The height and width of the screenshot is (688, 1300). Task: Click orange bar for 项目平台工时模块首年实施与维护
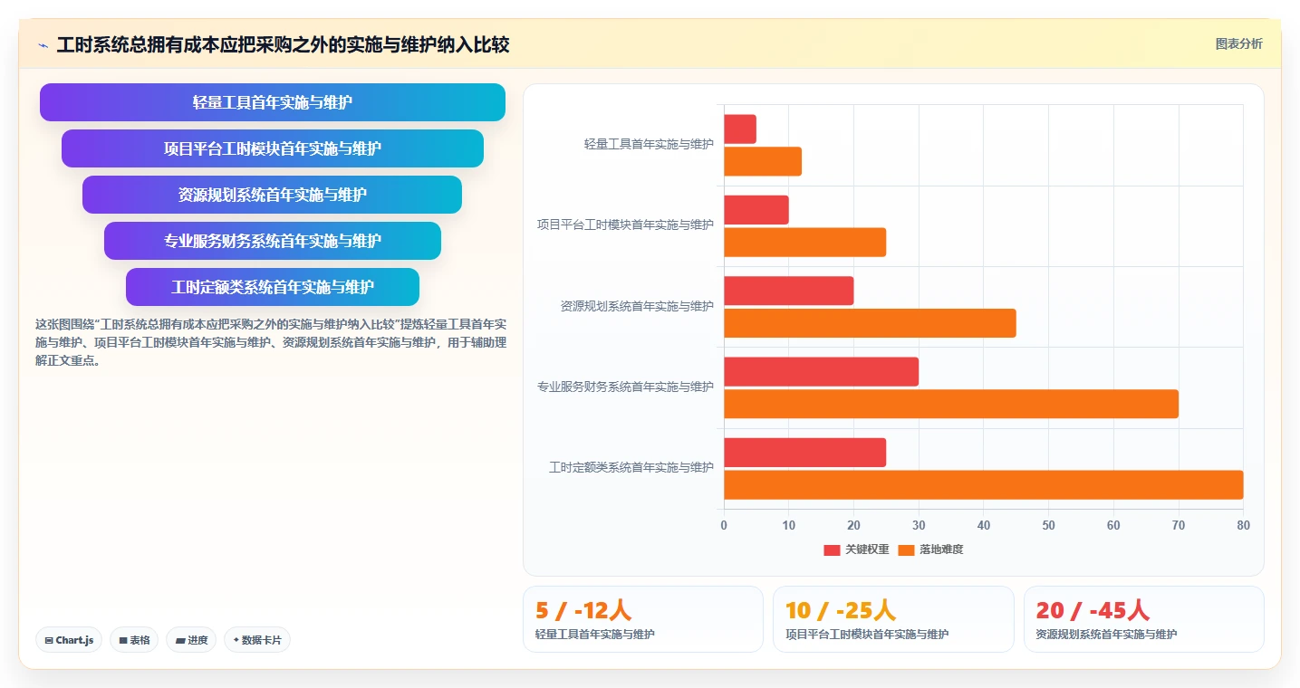click(x=805, y=243)
